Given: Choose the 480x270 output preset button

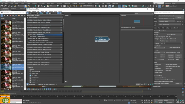Looking at the screenshot, I should click(178, 55).
